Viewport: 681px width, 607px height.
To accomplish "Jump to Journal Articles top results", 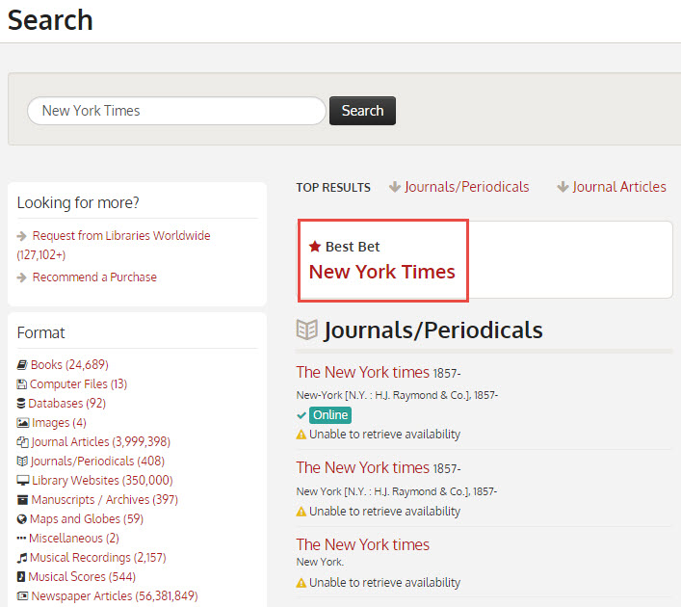I will click(x=619, y=187).
